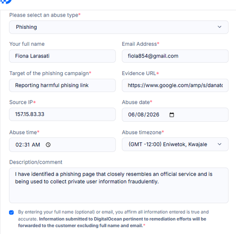Click the Abuse date field 06/08/2026

point(175,115)
